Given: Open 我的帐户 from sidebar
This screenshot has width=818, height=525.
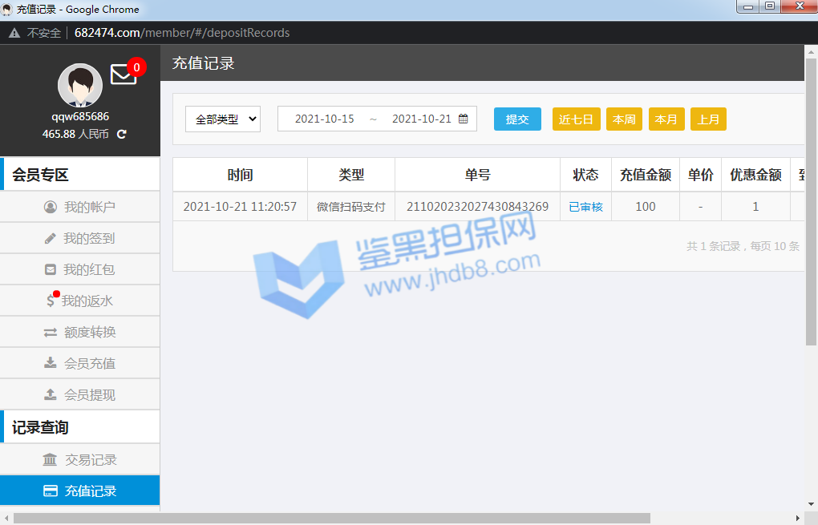Looking at the screenshot, I should click(80, 207).
